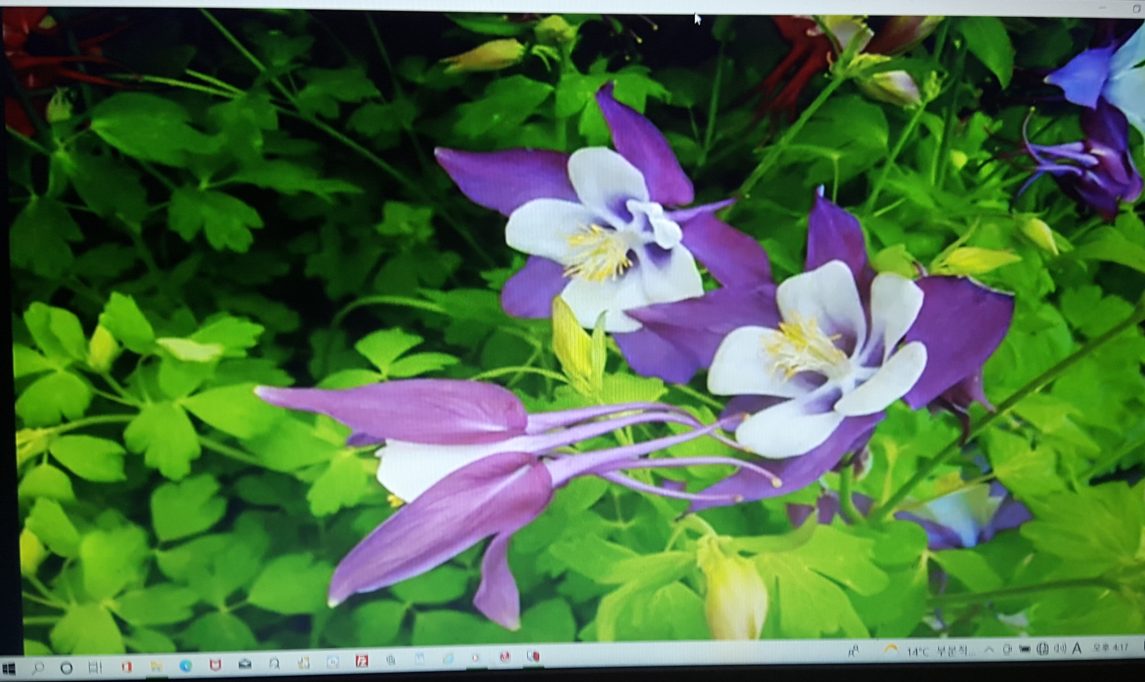Launch Microsoft Office from taskbar
The height and width of the screenshot is (682, 1145).
point(126,666)
